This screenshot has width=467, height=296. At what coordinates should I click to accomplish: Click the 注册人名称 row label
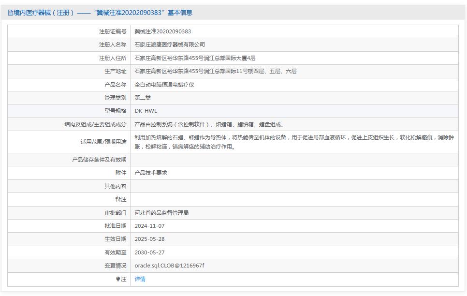click(x=111, y=44)
